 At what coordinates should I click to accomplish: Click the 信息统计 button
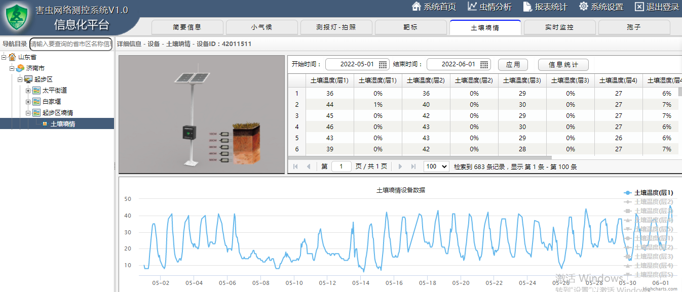563,65
